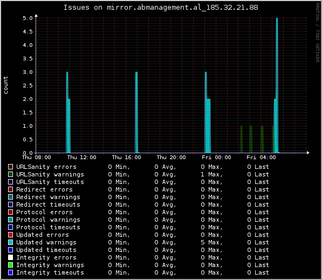
Task: Click the Updated warnings cyan swatch
Action: click(10, 242)
